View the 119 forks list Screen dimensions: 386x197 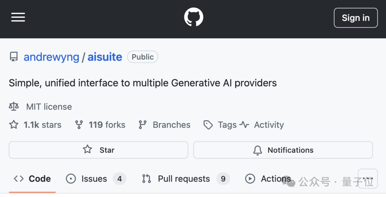tap(107, 125)
